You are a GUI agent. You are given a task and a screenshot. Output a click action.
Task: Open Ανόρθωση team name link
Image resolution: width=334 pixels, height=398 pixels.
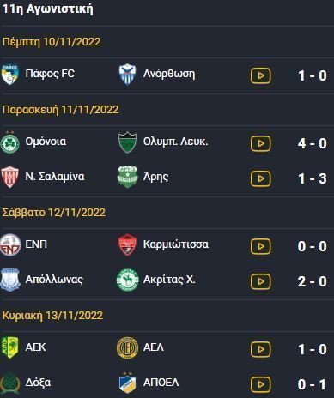tap(169, 74)
